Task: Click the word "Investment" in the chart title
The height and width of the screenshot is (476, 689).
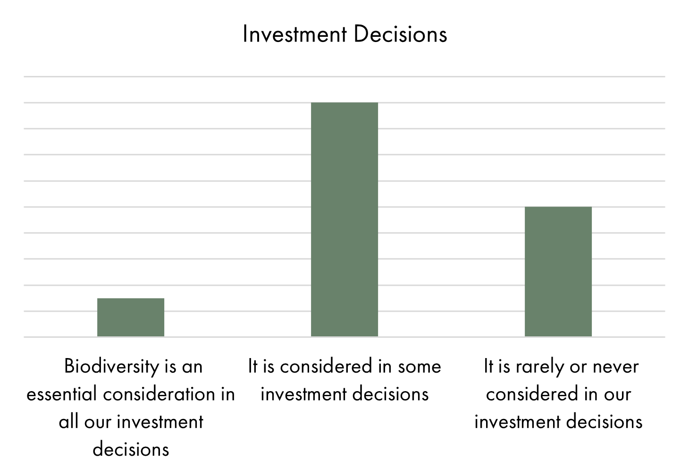Action: [x=294, y=34]
